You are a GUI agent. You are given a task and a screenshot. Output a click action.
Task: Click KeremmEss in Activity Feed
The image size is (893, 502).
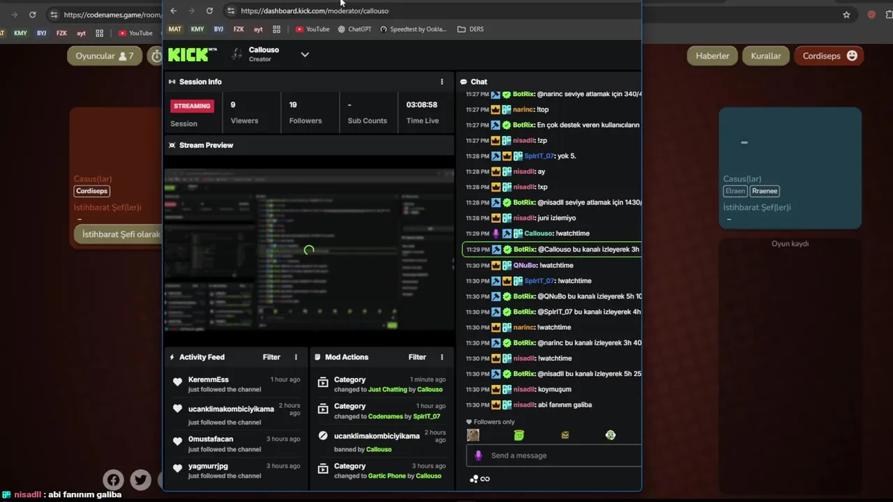[208, 379]
